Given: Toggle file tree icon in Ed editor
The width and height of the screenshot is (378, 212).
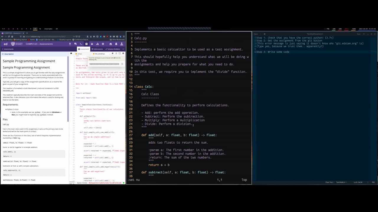Looking at the screenshot, I should pyautogui.click(x=71, y=54).
